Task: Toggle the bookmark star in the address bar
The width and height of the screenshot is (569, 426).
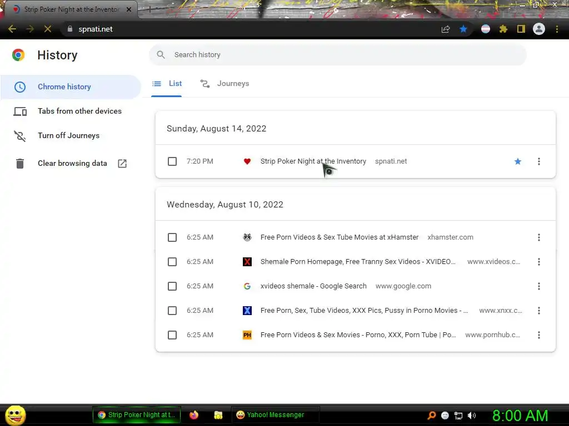Action: 463,29
